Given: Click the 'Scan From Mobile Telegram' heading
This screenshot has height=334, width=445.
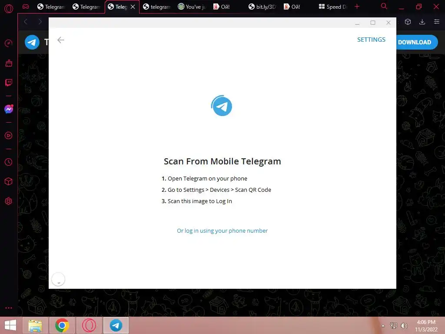Looking at the screenshot, I should tap(222, 161).
